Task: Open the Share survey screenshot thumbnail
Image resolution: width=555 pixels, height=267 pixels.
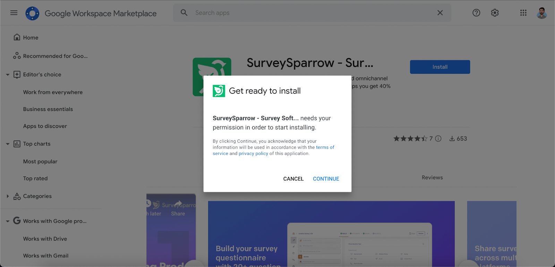Action: [x=492, y=234]
